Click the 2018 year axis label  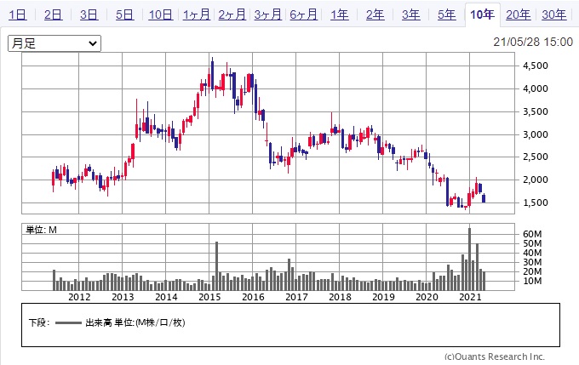[340, 297]
